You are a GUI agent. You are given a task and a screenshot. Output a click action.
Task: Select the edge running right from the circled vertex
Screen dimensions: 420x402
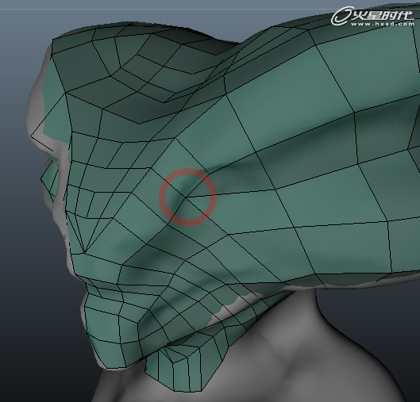click(x=230, y=193)
